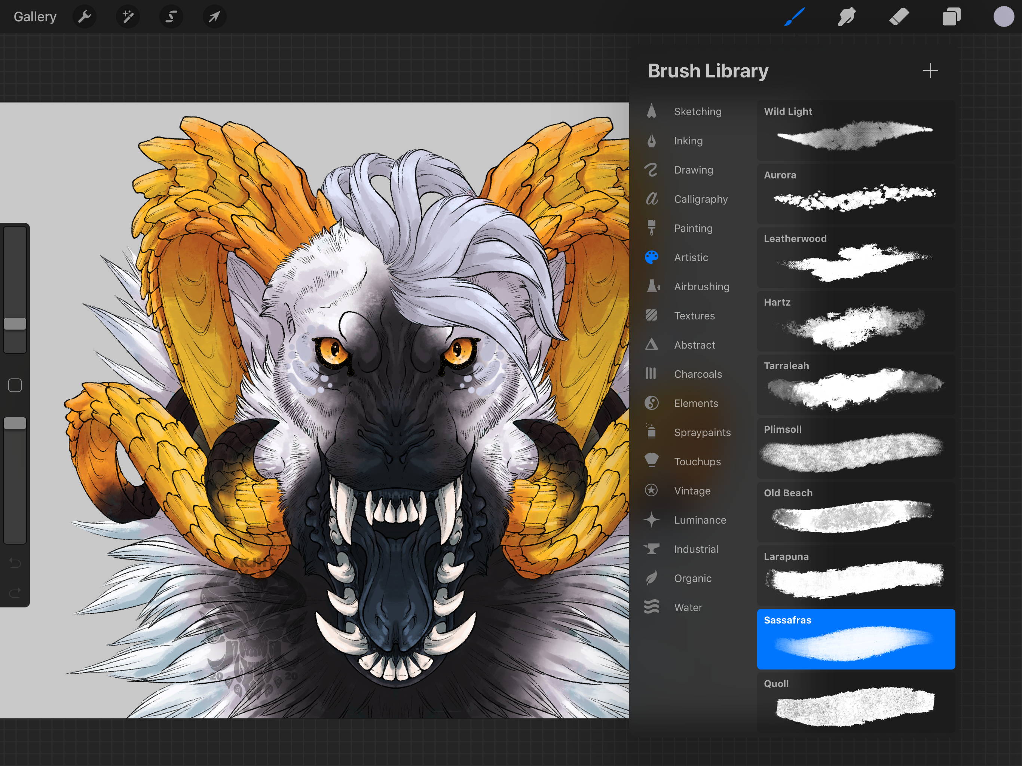Choose the Tarraleah brush
Screen dimensions: 1022x766
(856, 385)
